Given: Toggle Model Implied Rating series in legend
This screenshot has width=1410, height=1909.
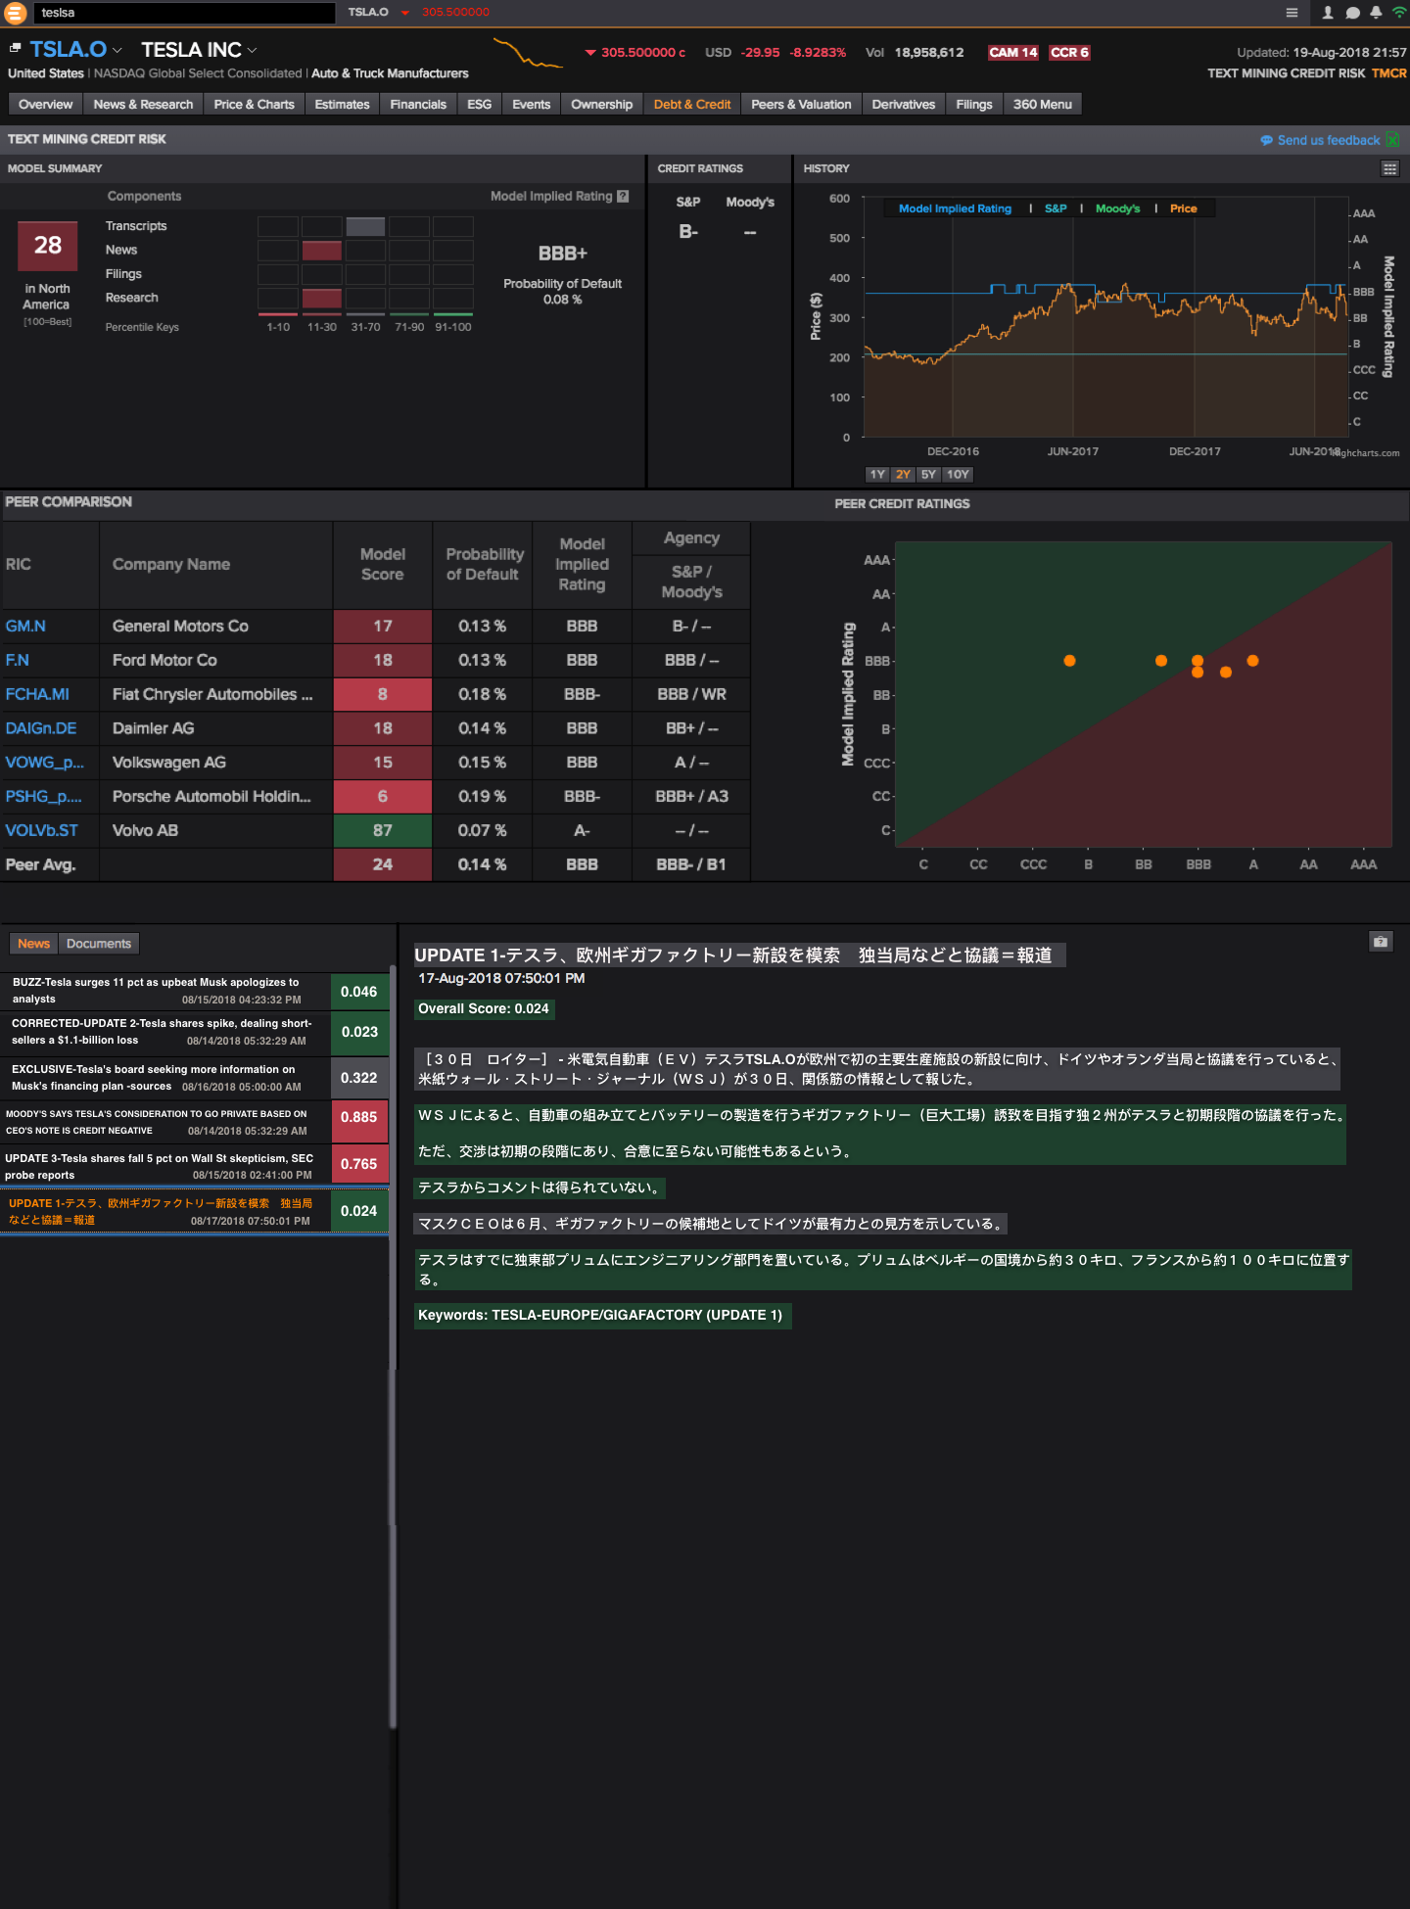Looking at the screenshot, I should pos(955,209).
